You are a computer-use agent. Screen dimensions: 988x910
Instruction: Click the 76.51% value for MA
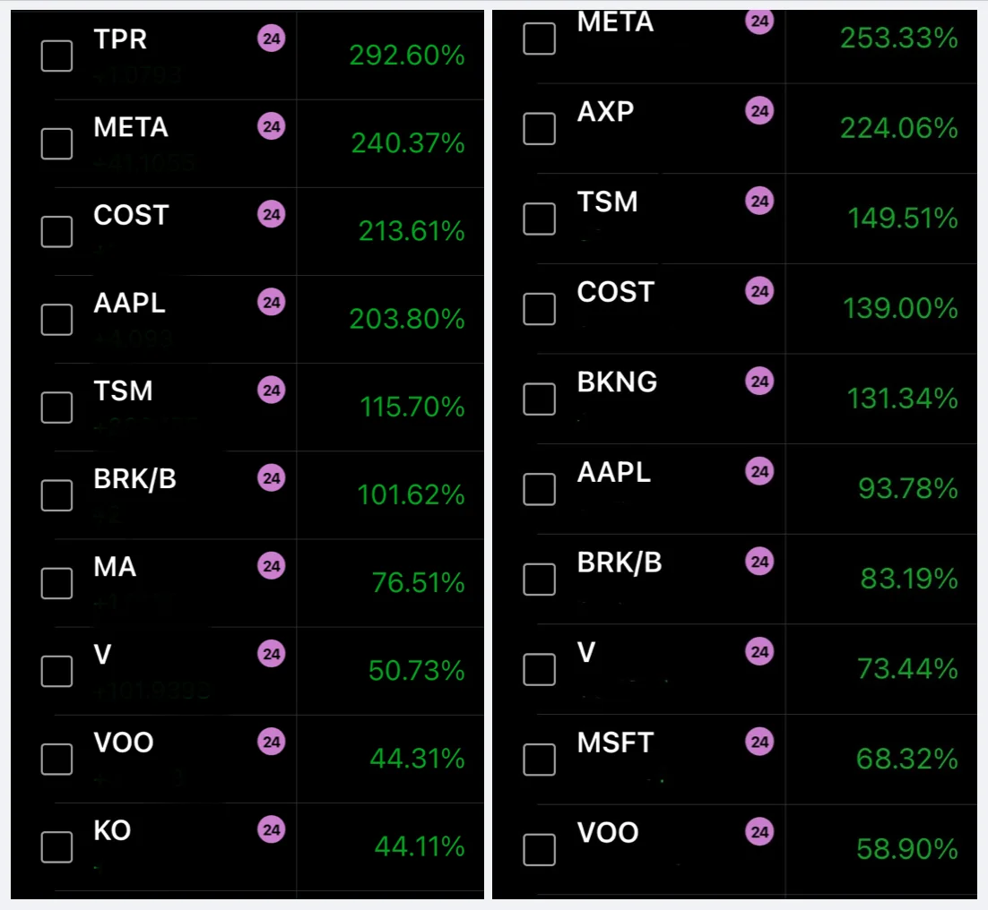pyautogui.click(x=418, y=584)
